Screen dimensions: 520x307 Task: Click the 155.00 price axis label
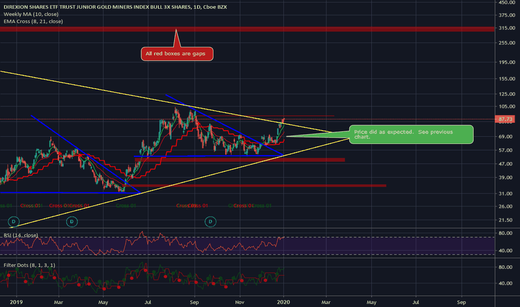[507, 79]
